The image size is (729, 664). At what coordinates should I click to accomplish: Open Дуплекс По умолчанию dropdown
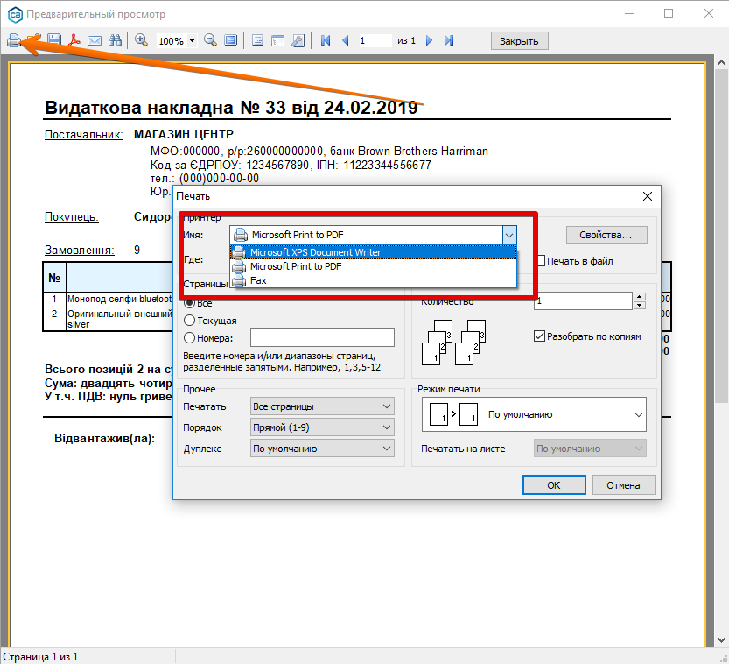(322, 449)
